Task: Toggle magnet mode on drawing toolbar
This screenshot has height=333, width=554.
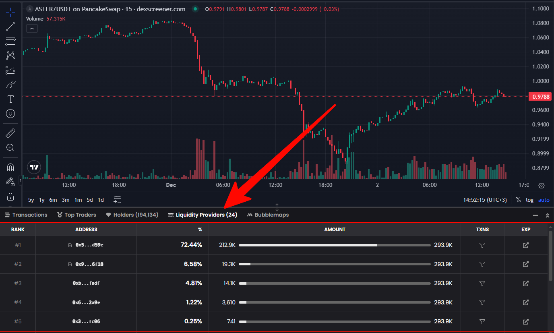Action: pyautogui.click(x=10, y=167)
